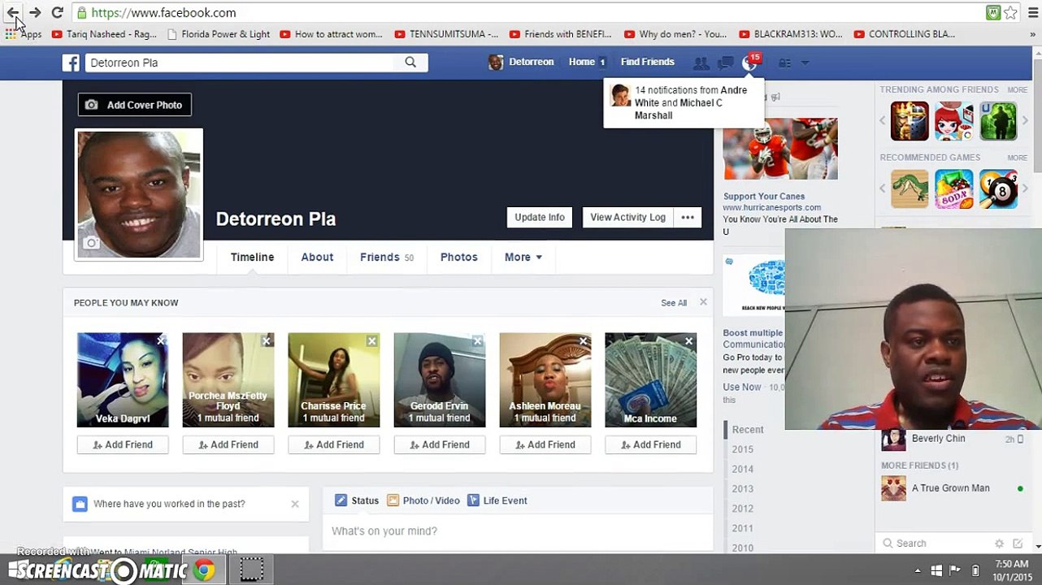Bookmark this page with the star icon
Viewport: 1042px width, 585px height.
pos(1010,13)
